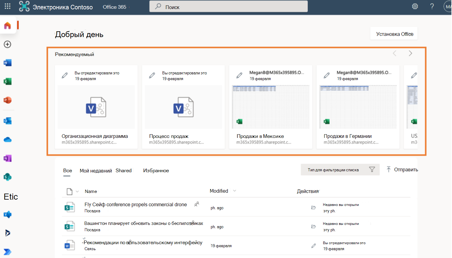Screen dimensions: 452x258
Task: Expand the file type column chevron
Action: [77, 191]
